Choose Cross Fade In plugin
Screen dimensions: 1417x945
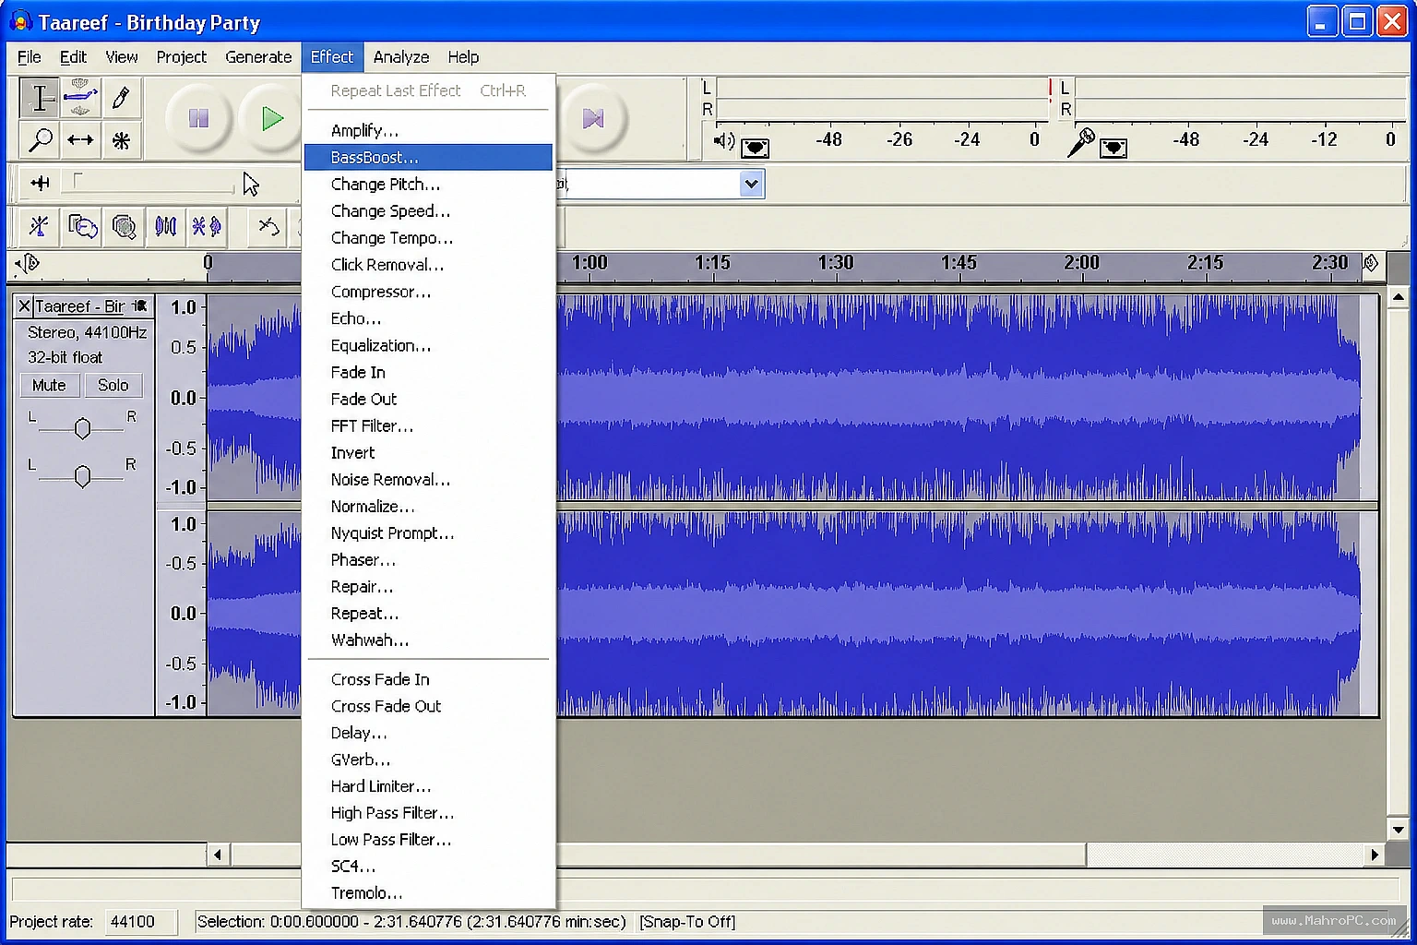point(428,679)
